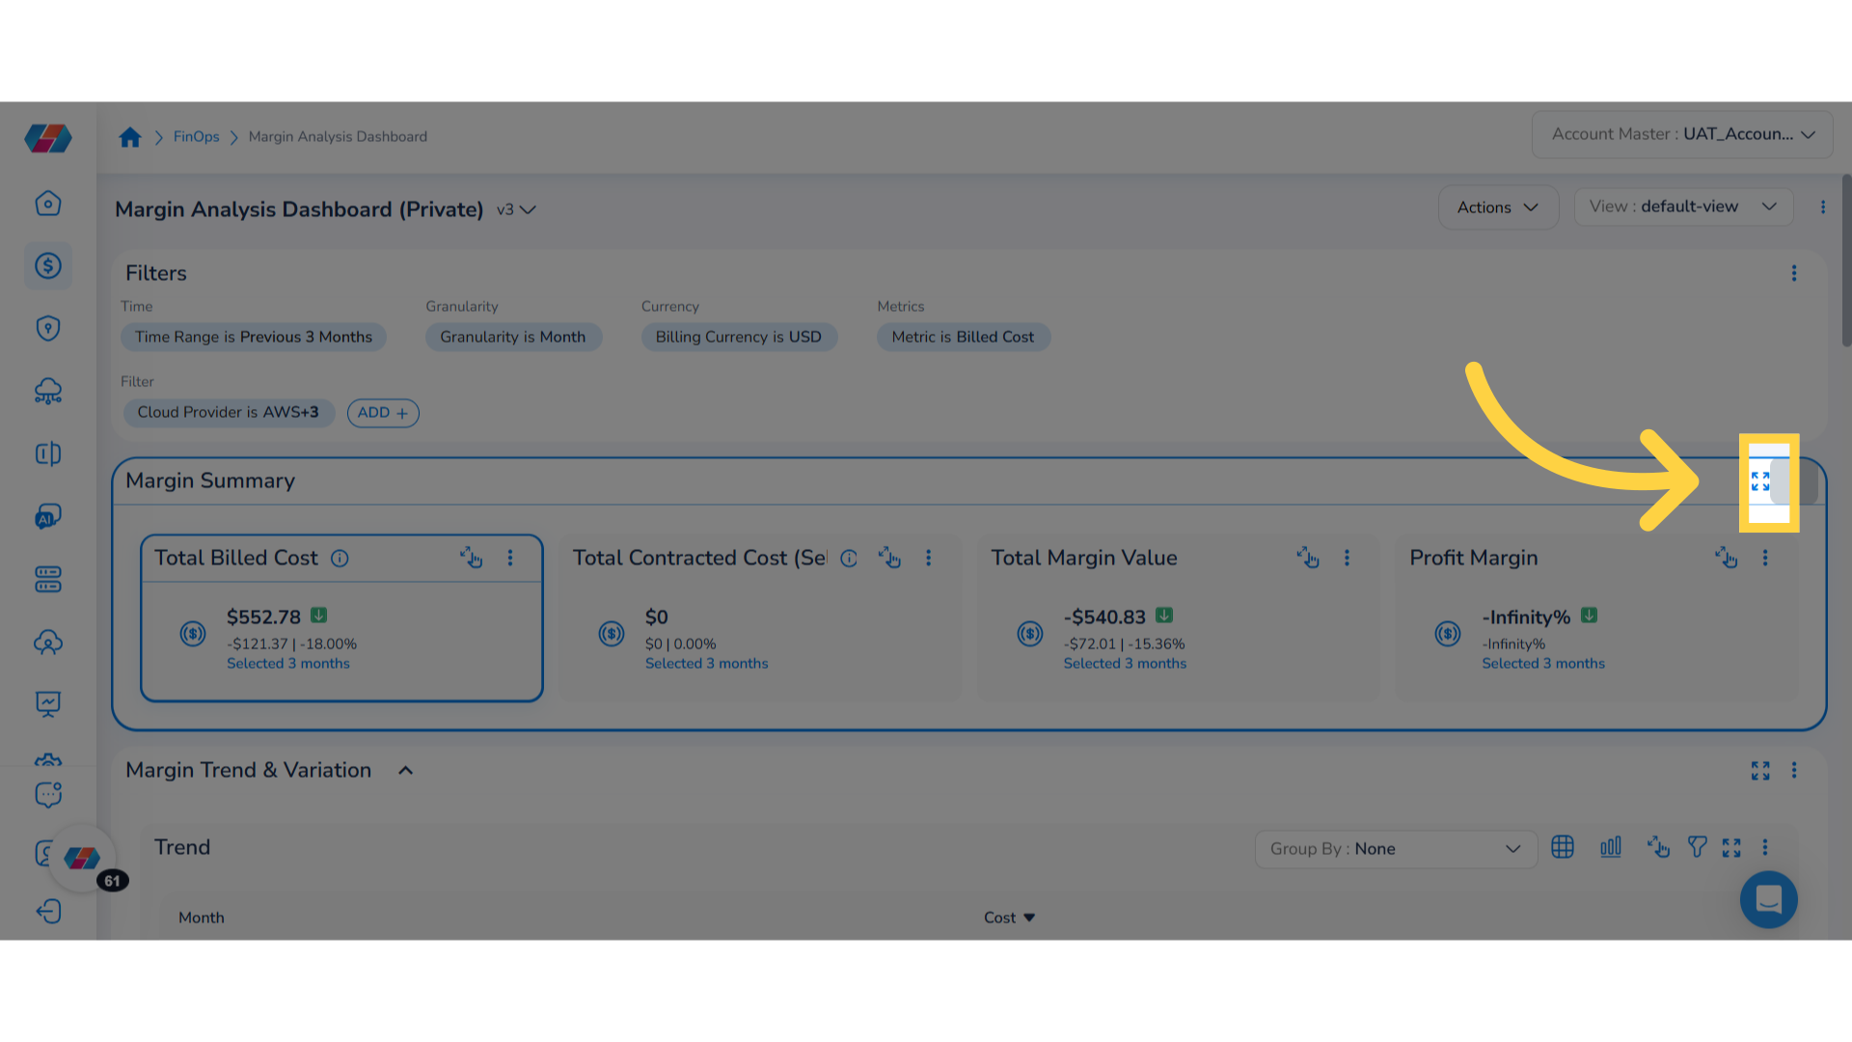Switch Trend to bar chart view

coord(1611,847)
